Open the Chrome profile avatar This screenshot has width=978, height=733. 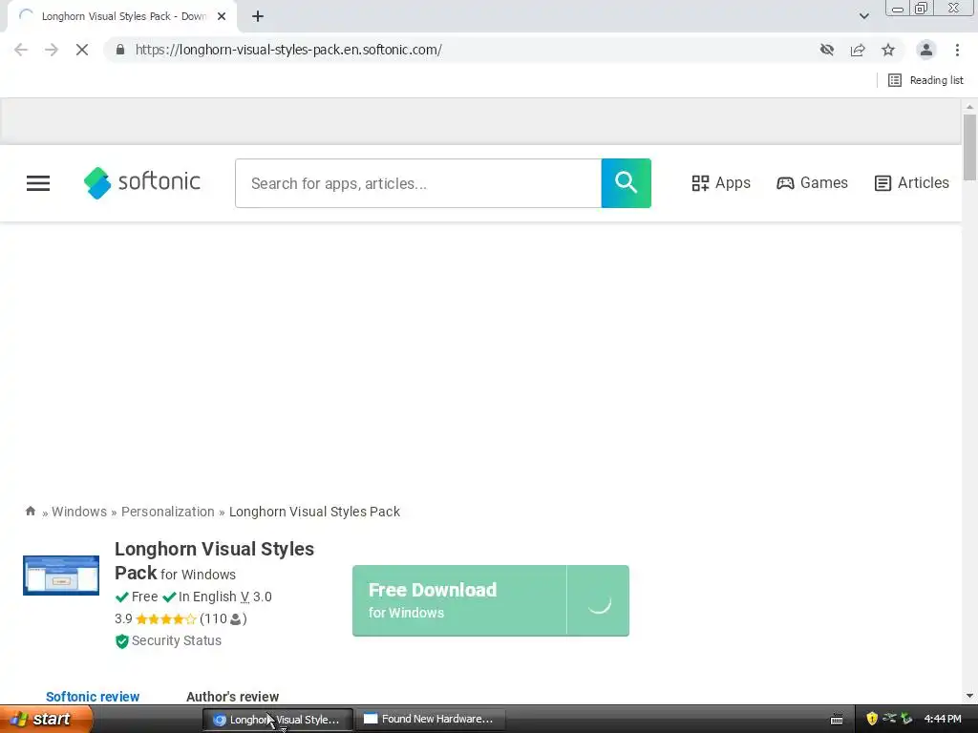coord(926,50)
